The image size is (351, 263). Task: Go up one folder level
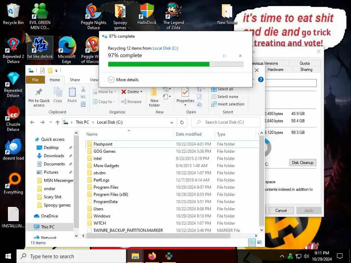tap(58, 122)
